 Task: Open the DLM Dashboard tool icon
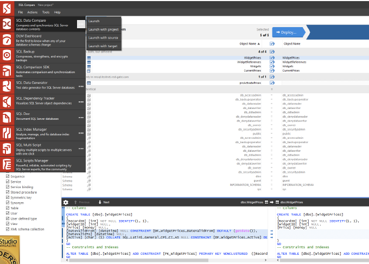tap(7, 40)
